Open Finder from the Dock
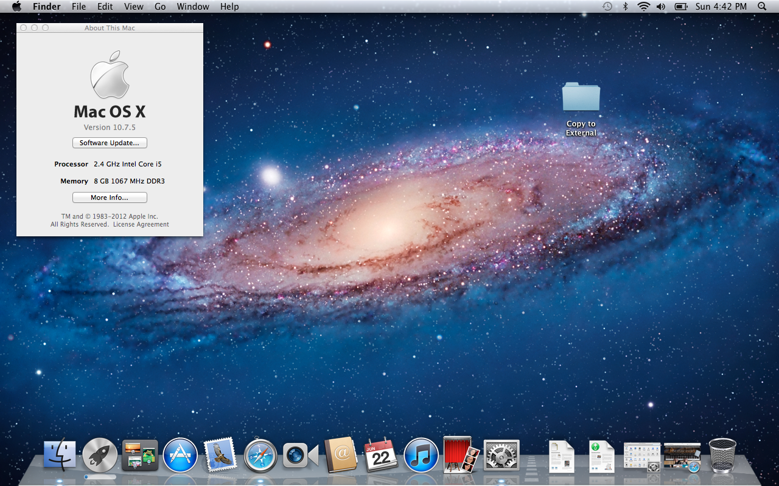This screenshot has width=779, height=486. point(60,456)
